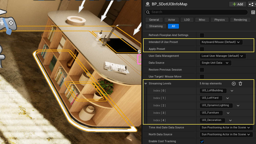Click the 'Data Source' property label
Screen dimensions: 256x144
(x=156, y=63)
